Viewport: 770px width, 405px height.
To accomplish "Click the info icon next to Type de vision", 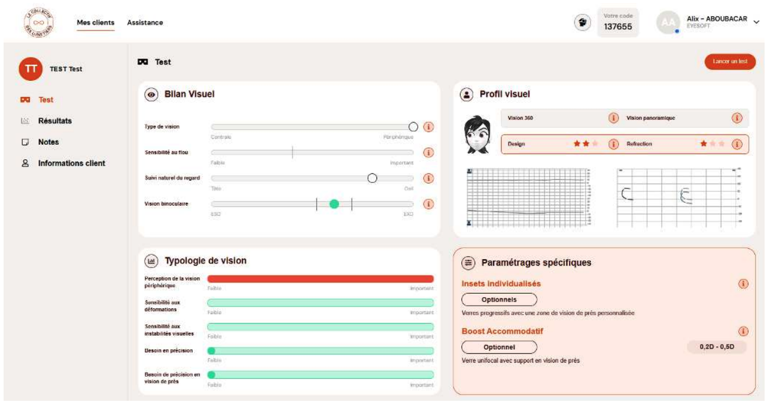I will (428, 127).
